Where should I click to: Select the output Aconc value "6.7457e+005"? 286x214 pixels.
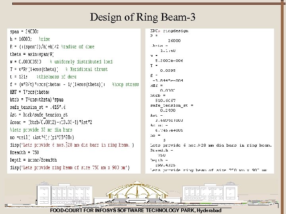pos(169,130)
